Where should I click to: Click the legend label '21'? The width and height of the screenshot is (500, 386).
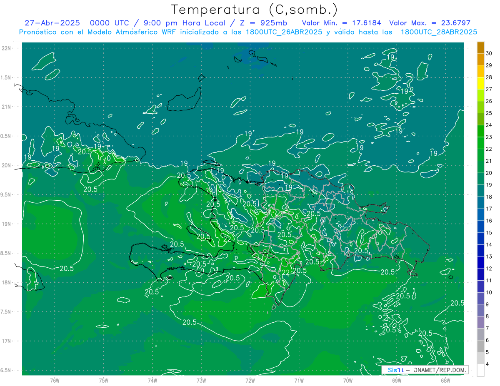(x=489, y=161)
